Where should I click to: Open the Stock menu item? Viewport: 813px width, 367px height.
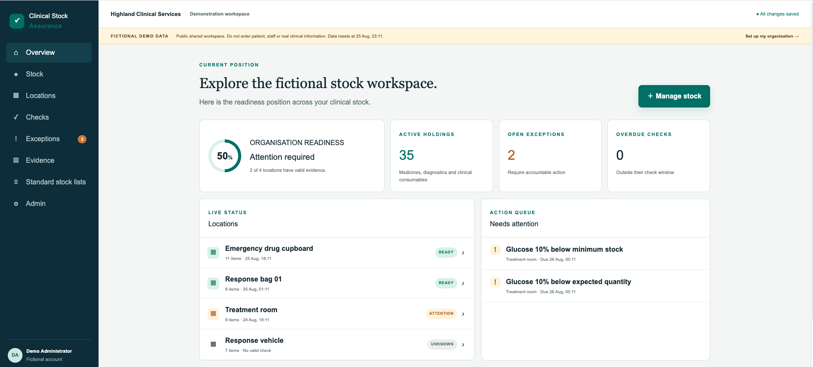(49, 74)
